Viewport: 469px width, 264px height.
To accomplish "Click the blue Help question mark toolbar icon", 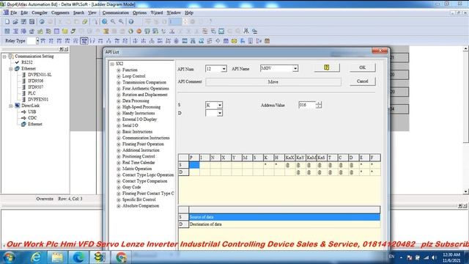I will point(131,21).
